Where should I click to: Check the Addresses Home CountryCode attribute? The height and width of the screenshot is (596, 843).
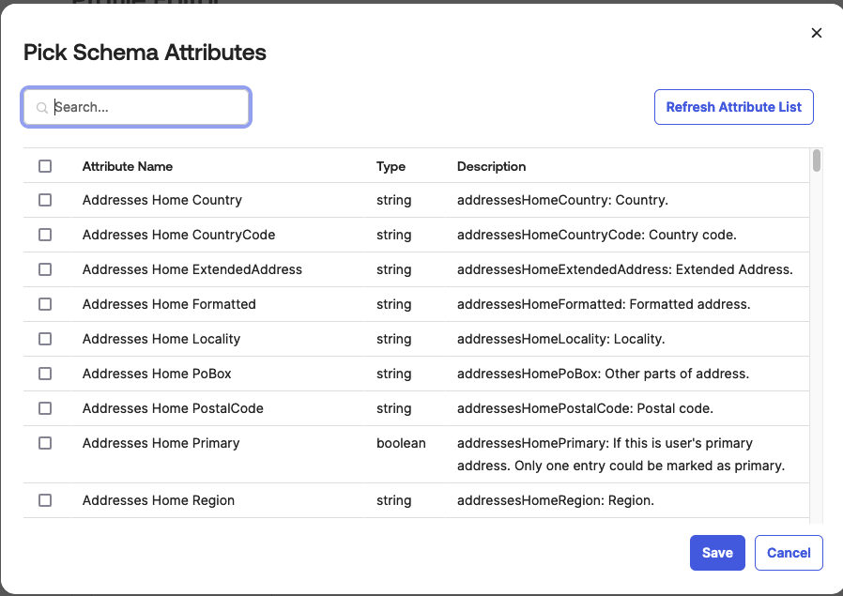point(44,235)
